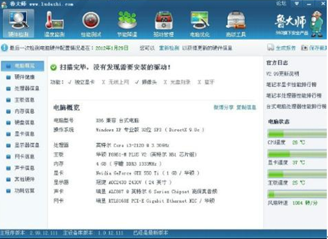Screen dimensions: 328x239
Task: Click the Windows XP operating system value
Action: 150,130
